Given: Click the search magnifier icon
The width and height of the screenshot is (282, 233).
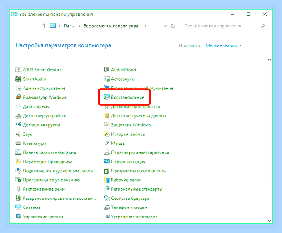Looking at the screenshot, I should pos(263,26).
